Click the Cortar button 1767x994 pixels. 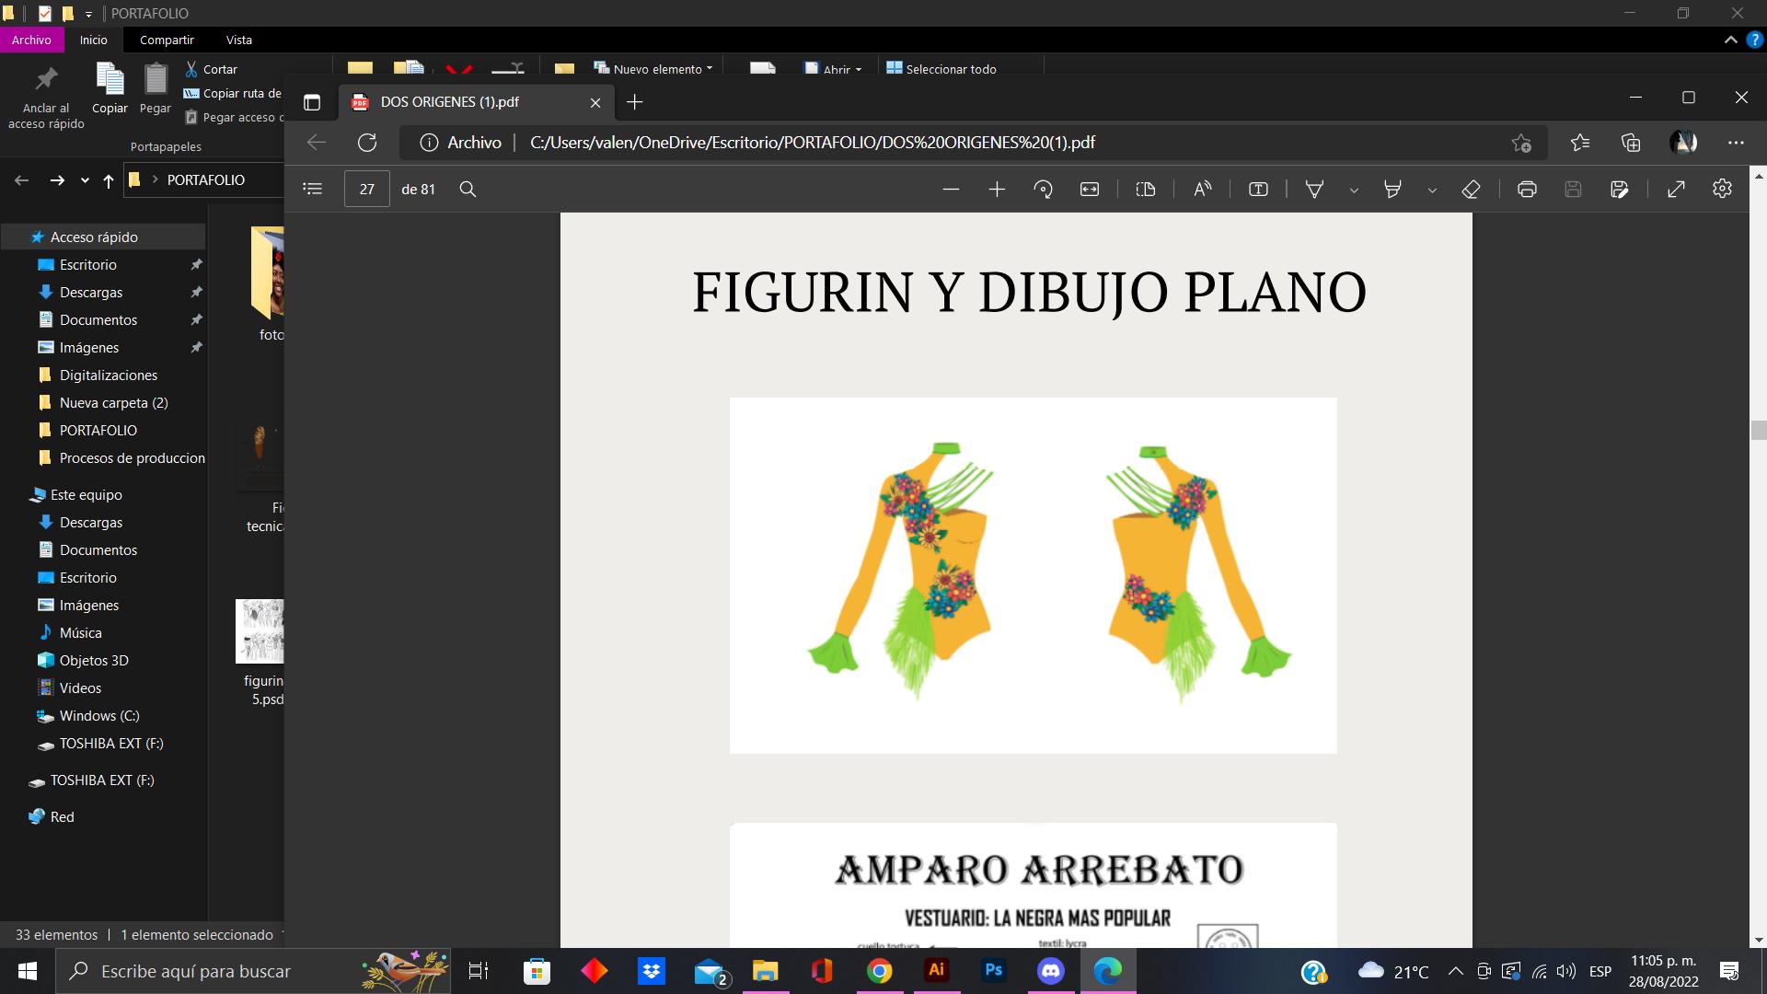click(212, 69)
